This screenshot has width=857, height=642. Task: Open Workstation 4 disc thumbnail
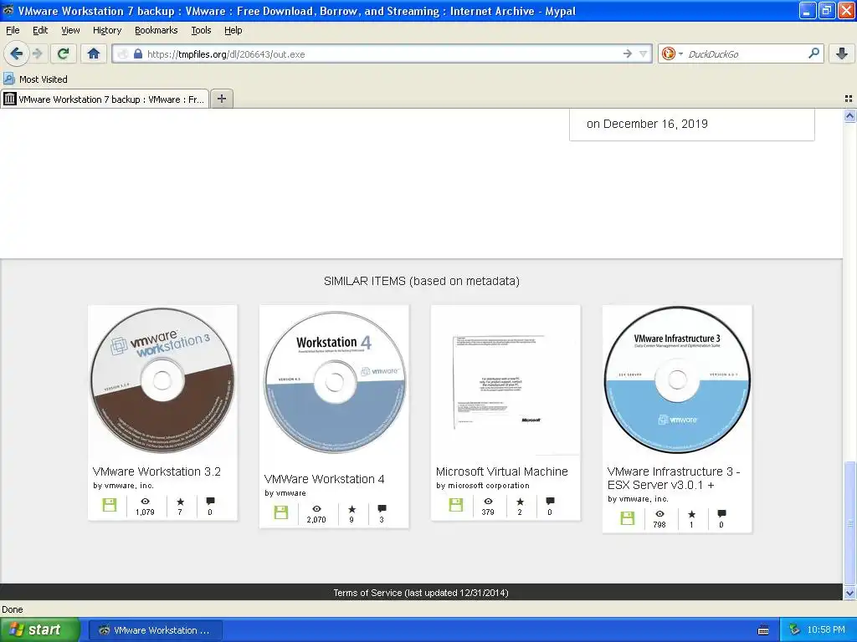pyautogui.click(x=335, y=383)
